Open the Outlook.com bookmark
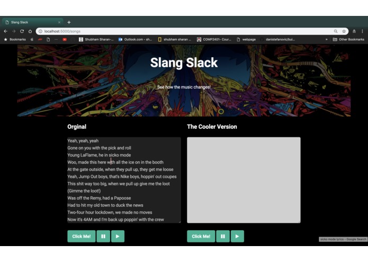This screenshot has width=368, height=262. (135, 39)
